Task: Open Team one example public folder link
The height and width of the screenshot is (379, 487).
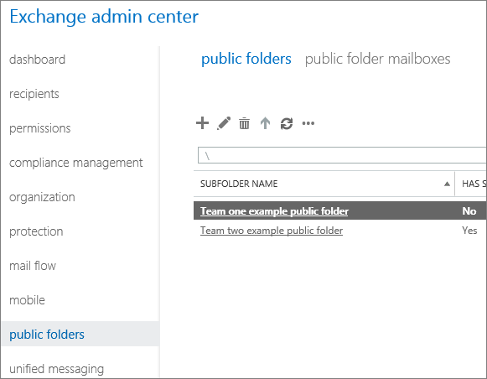Action: coord(274,211)
